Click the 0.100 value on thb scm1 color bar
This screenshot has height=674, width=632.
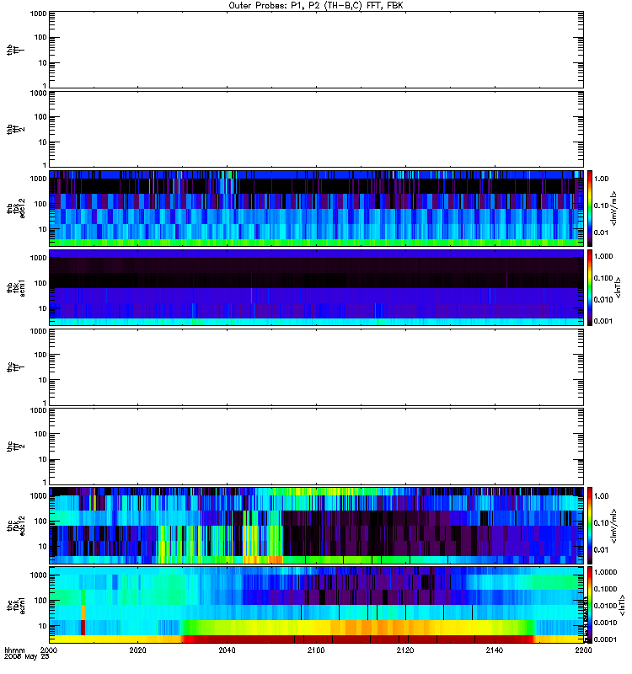point(603,278)
